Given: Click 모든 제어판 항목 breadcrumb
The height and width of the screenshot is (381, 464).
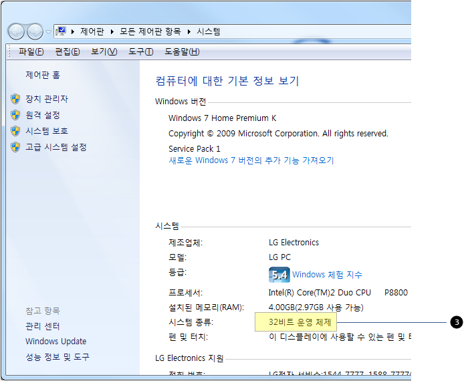Looking at the screenshot, I should pos(150,31).
